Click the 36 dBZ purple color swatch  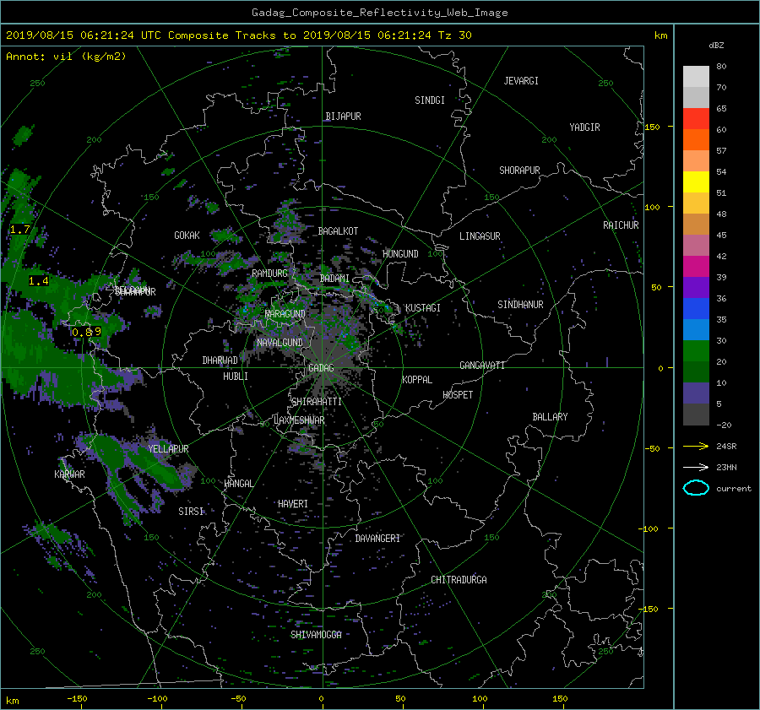click(x=696, y=287)
